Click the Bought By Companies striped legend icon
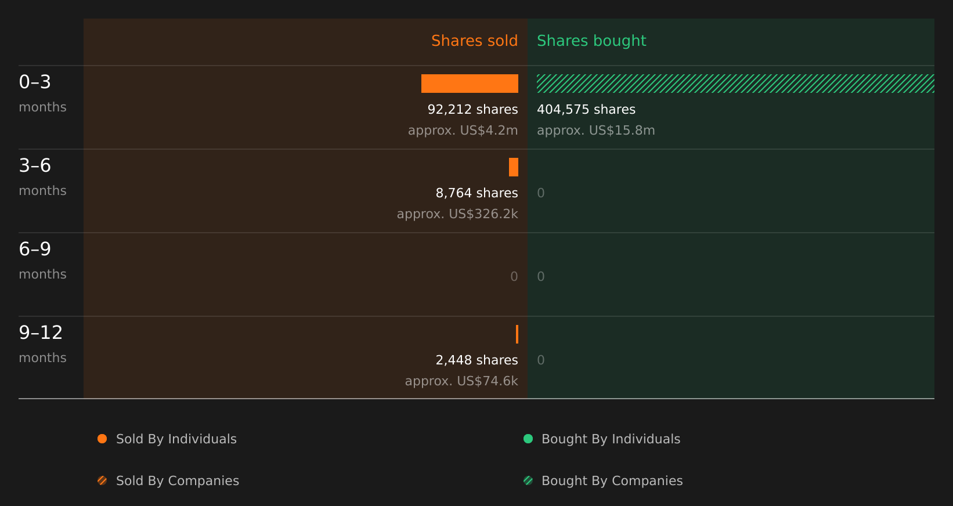Viewport: 953px width, 506px height. pyautogui.click(x=528, y=480)
